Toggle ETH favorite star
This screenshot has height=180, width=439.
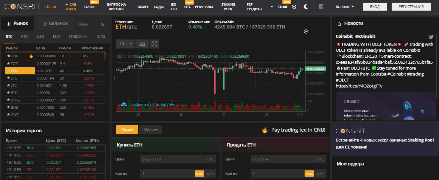point(9,71)
